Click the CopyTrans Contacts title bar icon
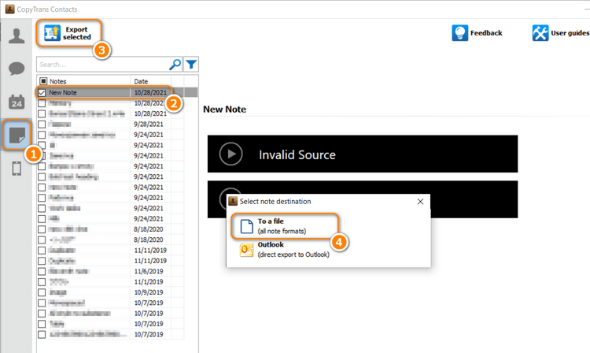Viewport: 590px width, 353px height. click(x=9, y=9)
